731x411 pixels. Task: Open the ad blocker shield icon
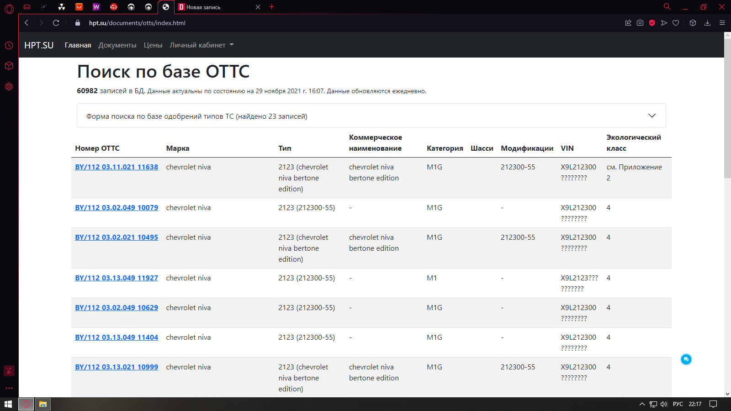652,23
